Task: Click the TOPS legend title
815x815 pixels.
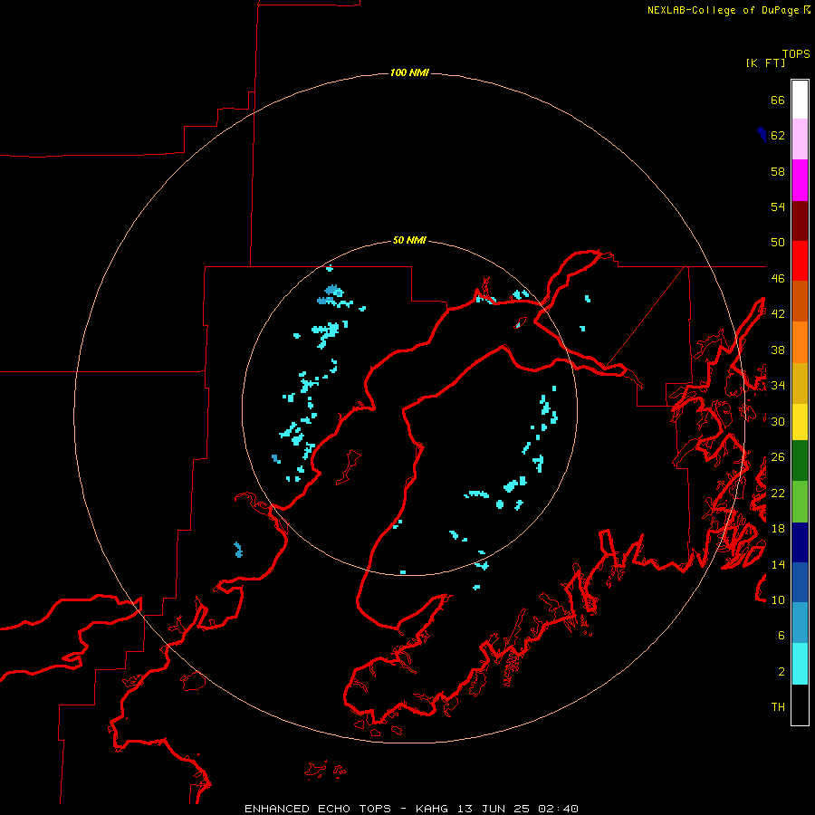Action: point(796,54)
